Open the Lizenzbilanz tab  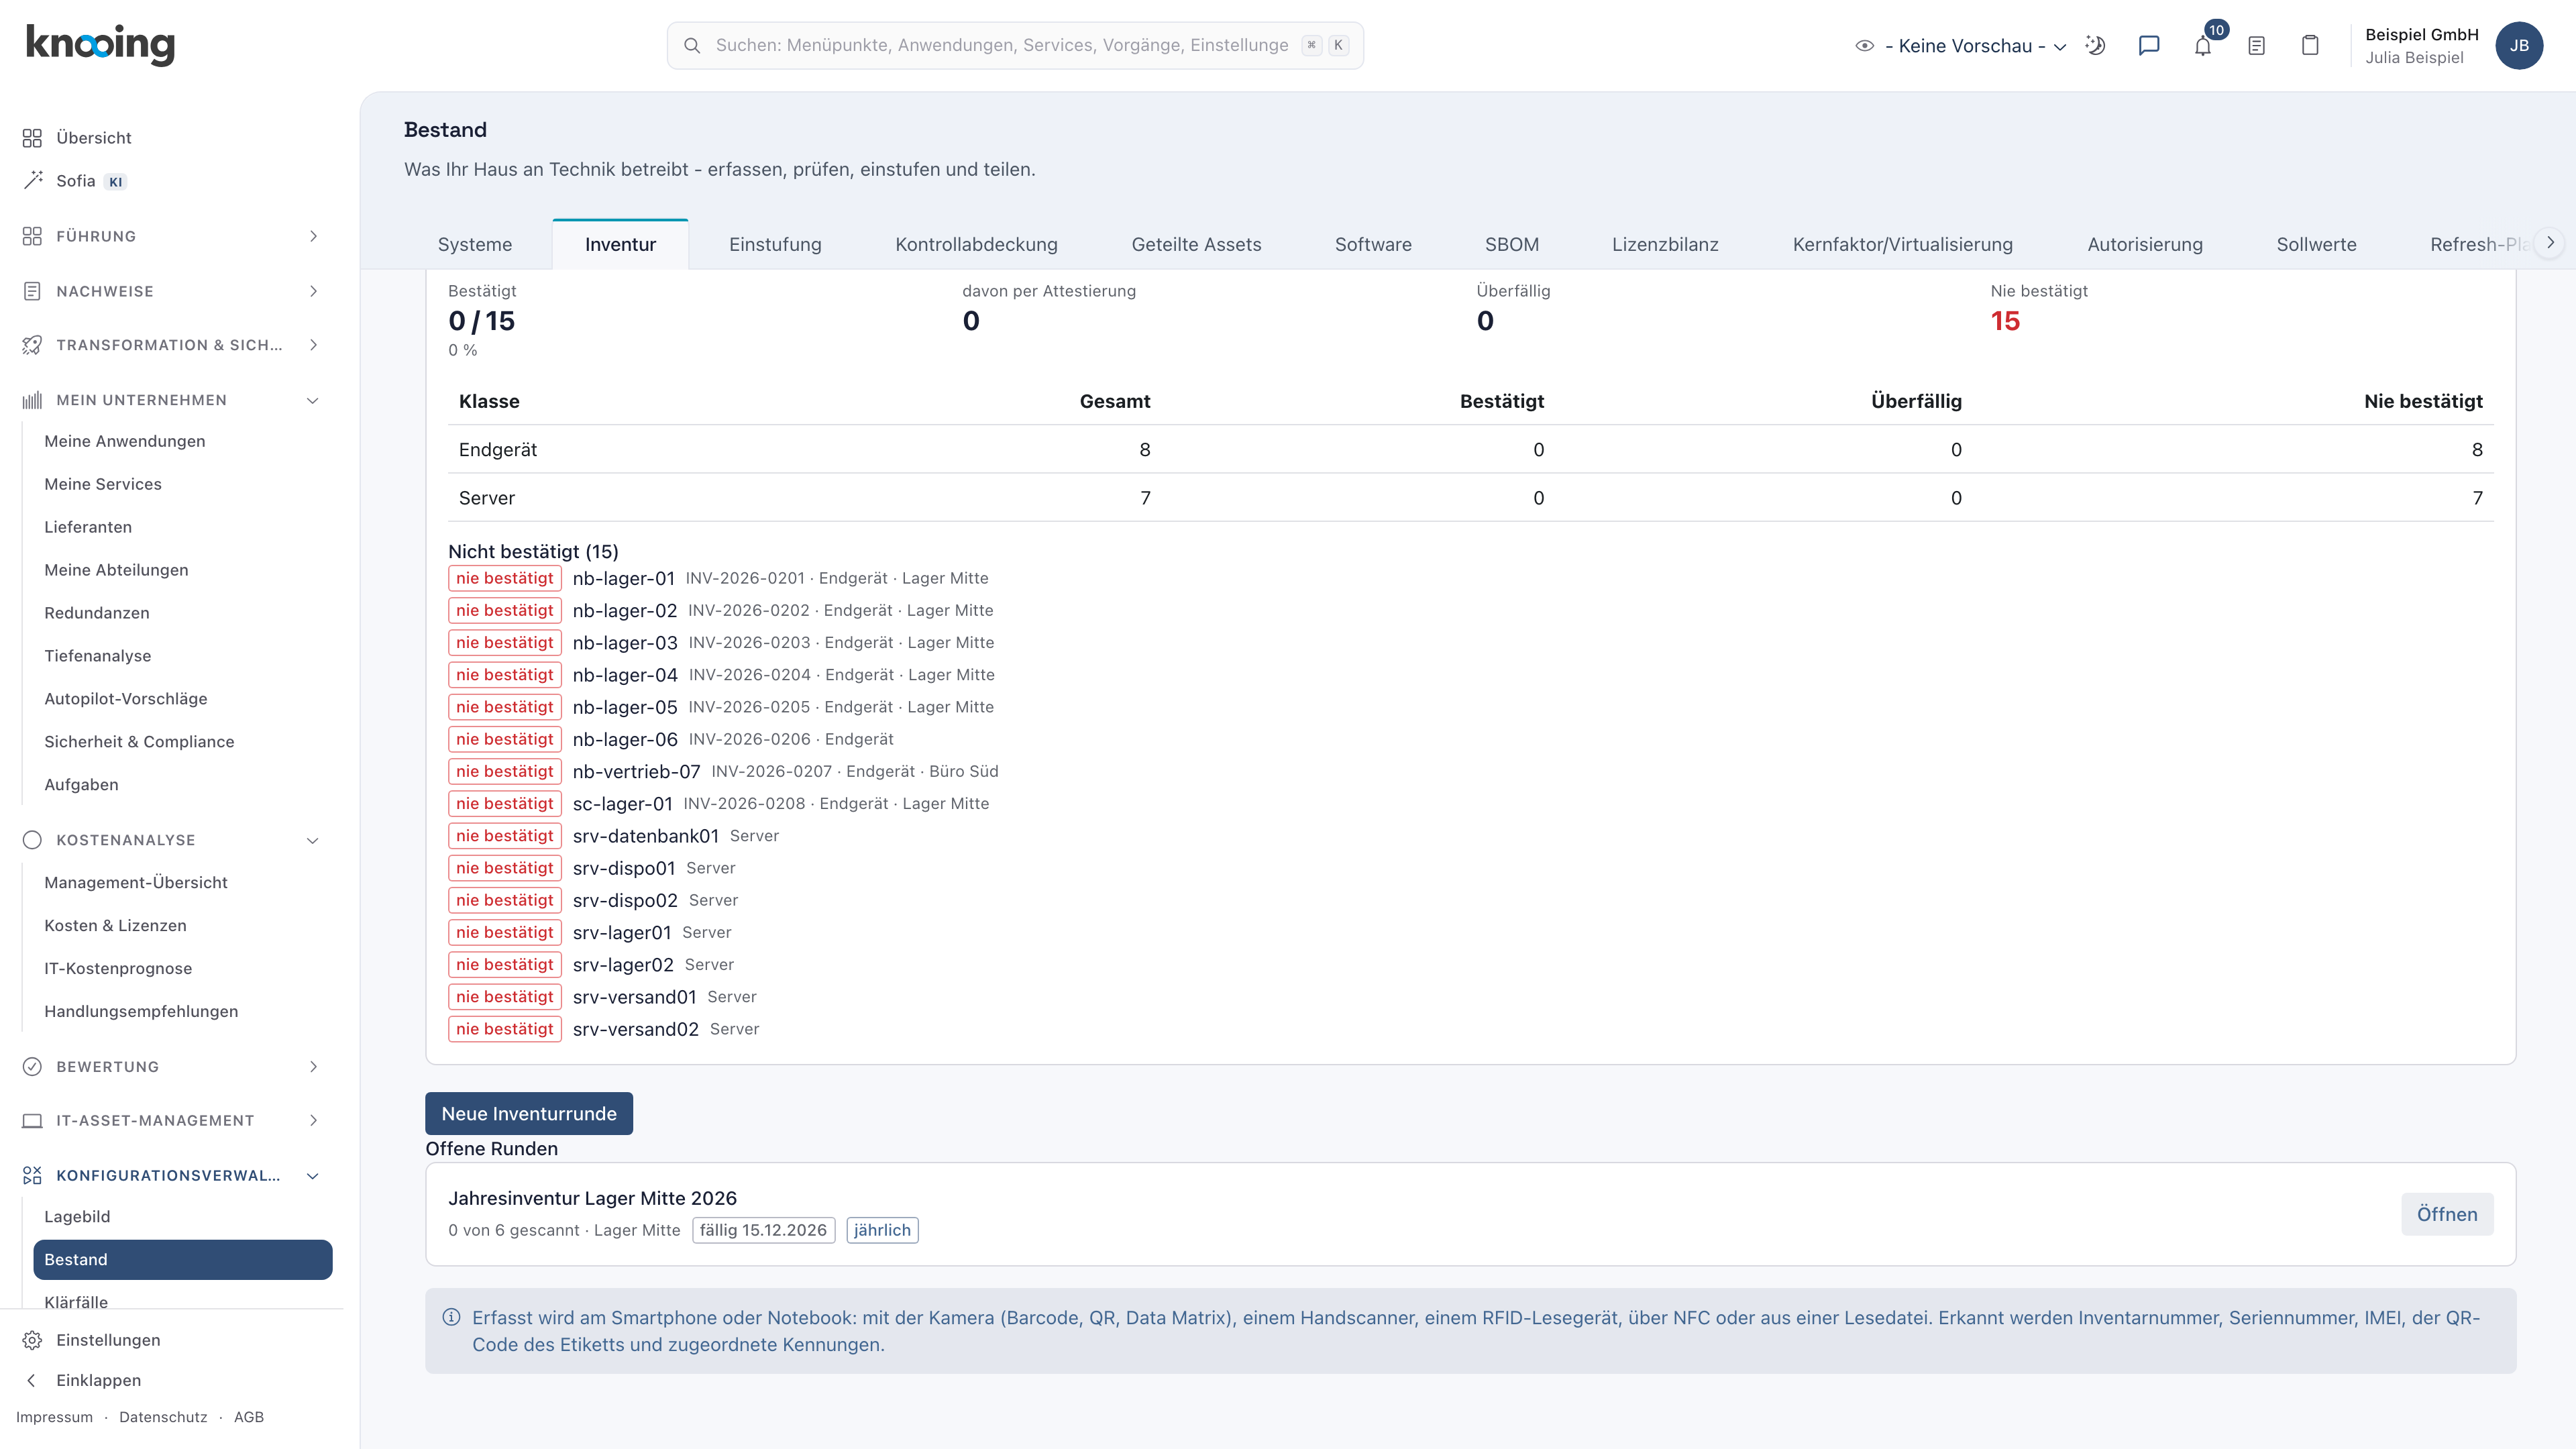pyautogui.click(x=1665, y=245)
